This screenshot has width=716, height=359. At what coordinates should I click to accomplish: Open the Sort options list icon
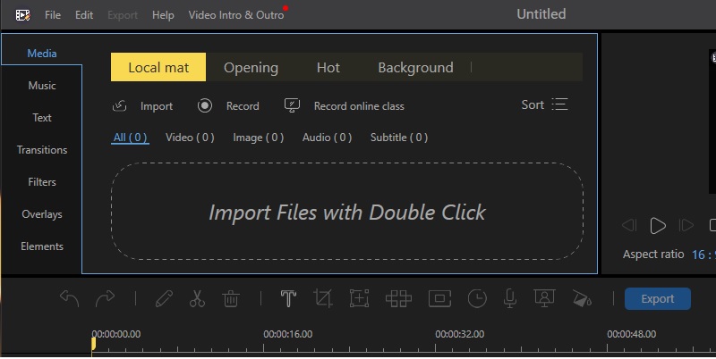559,104
